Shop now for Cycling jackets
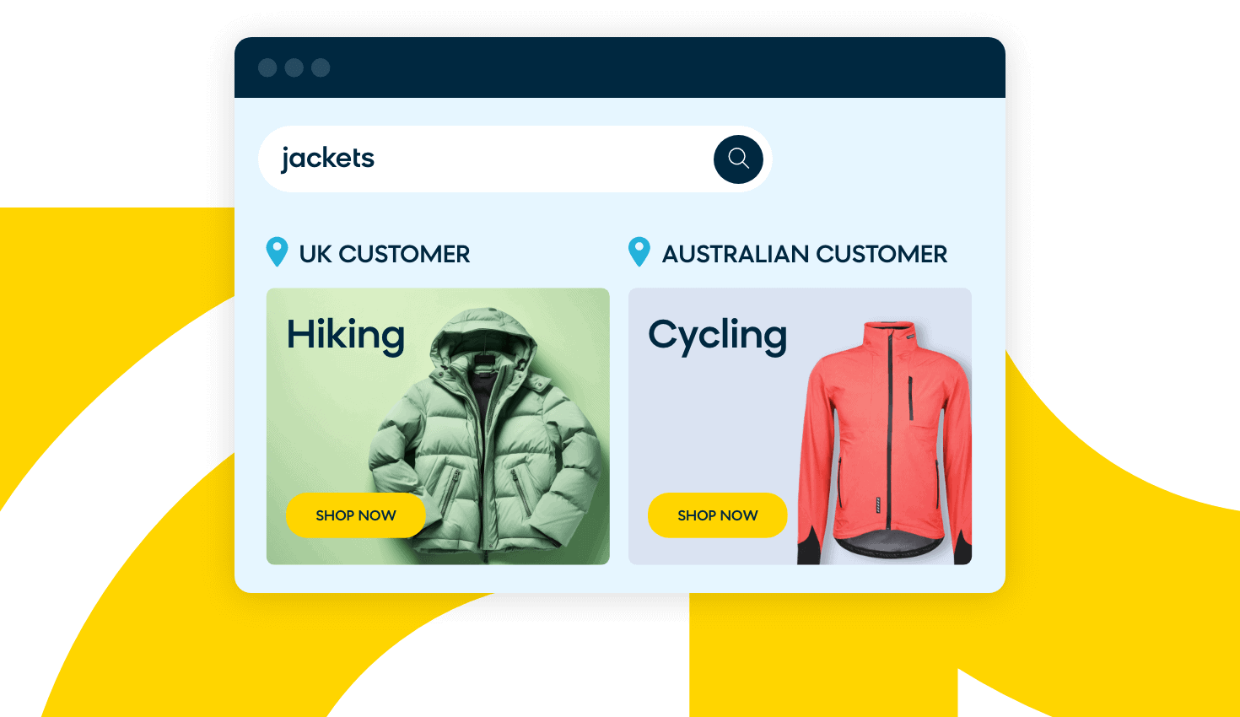The image size is (1240, 717). (x=718, y=515)
